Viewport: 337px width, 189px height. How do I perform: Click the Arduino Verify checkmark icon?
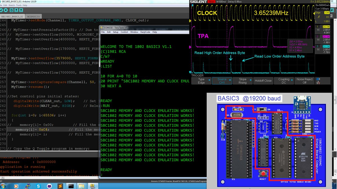1,10
